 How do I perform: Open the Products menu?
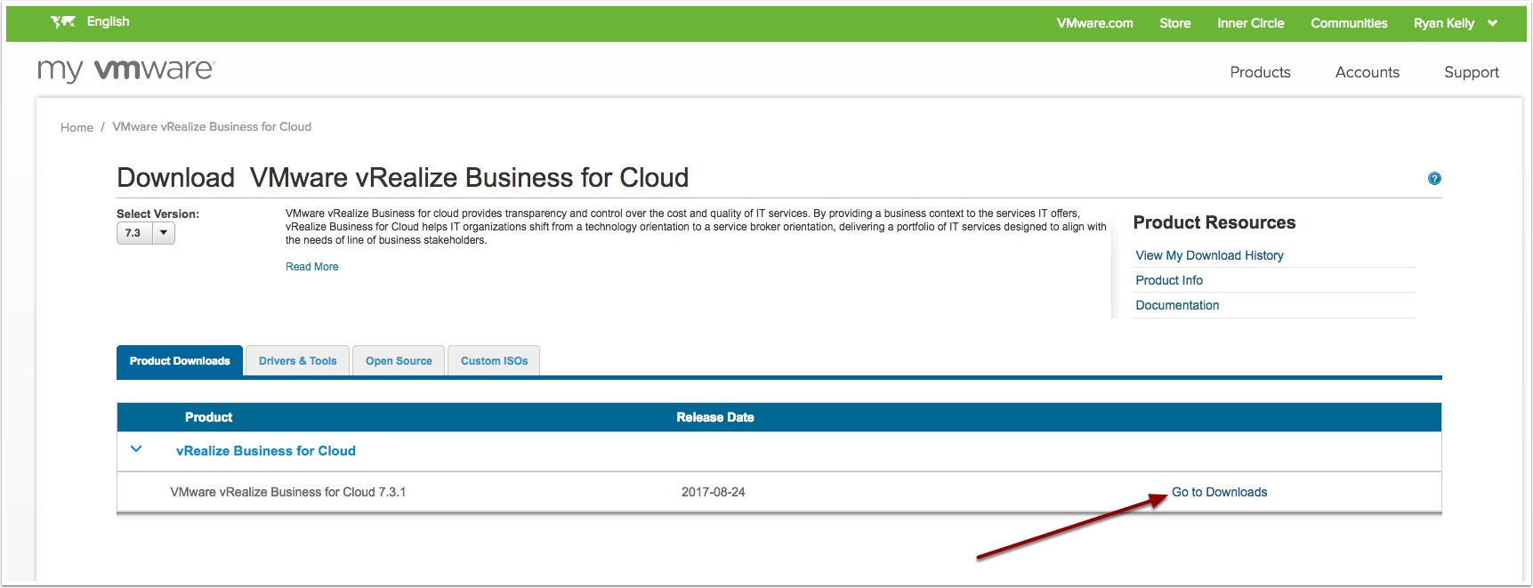tap(1260, 72)
